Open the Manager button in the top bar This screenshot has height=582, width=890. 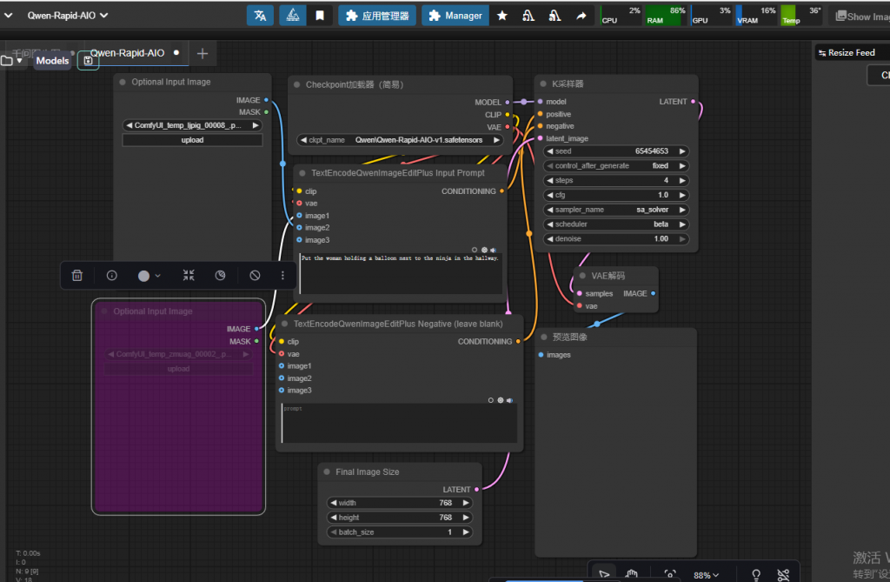[455, 16]
